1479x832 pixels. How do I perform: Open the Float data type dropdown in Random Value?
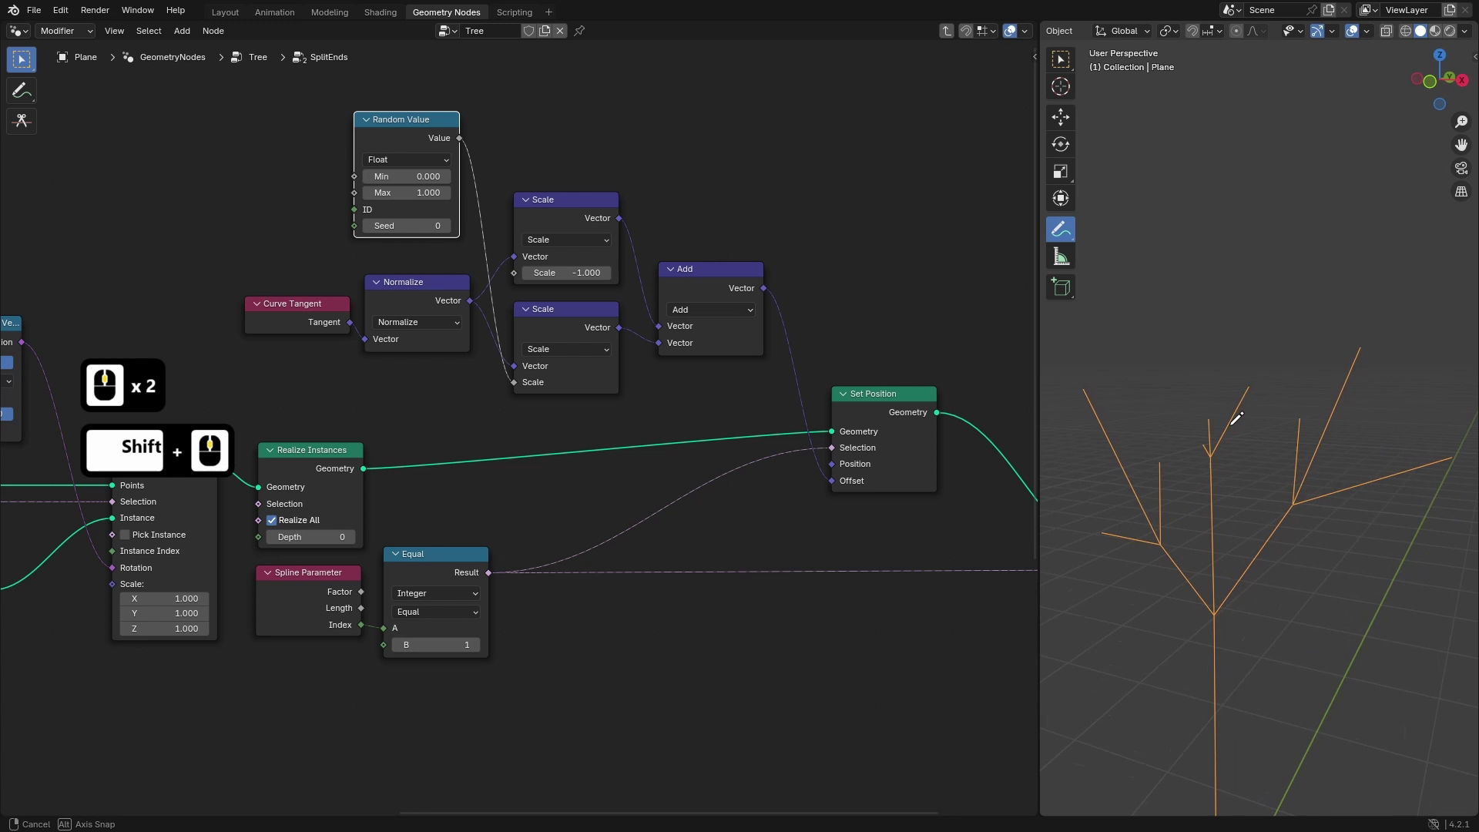coord(407,159)
